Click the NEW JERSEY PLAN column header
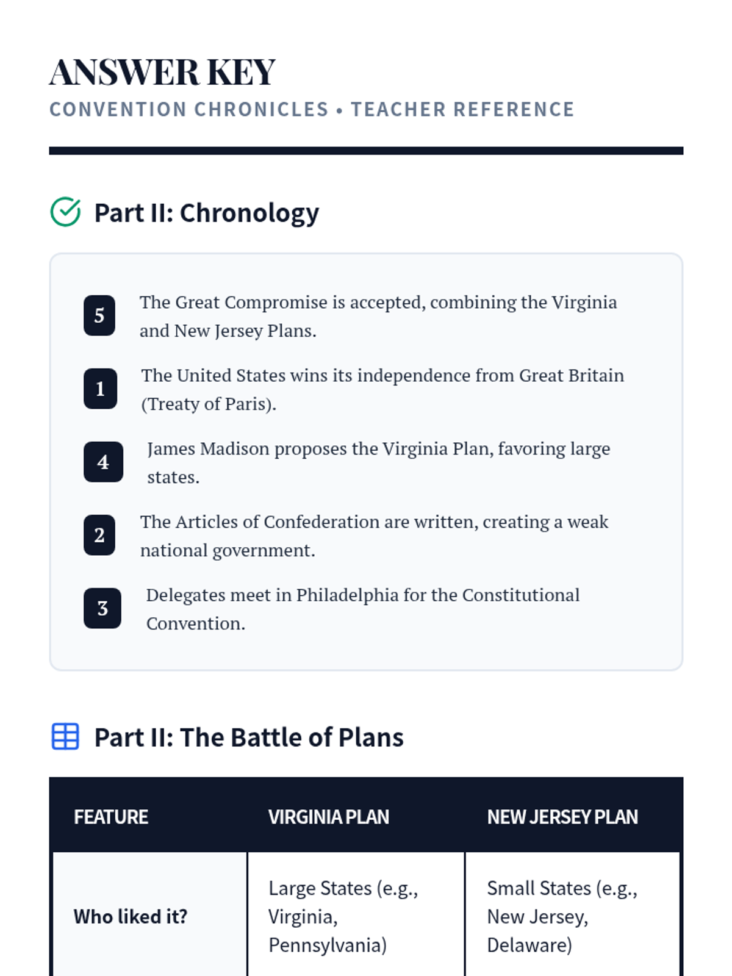Screen dimensions: 732x976 562,817
